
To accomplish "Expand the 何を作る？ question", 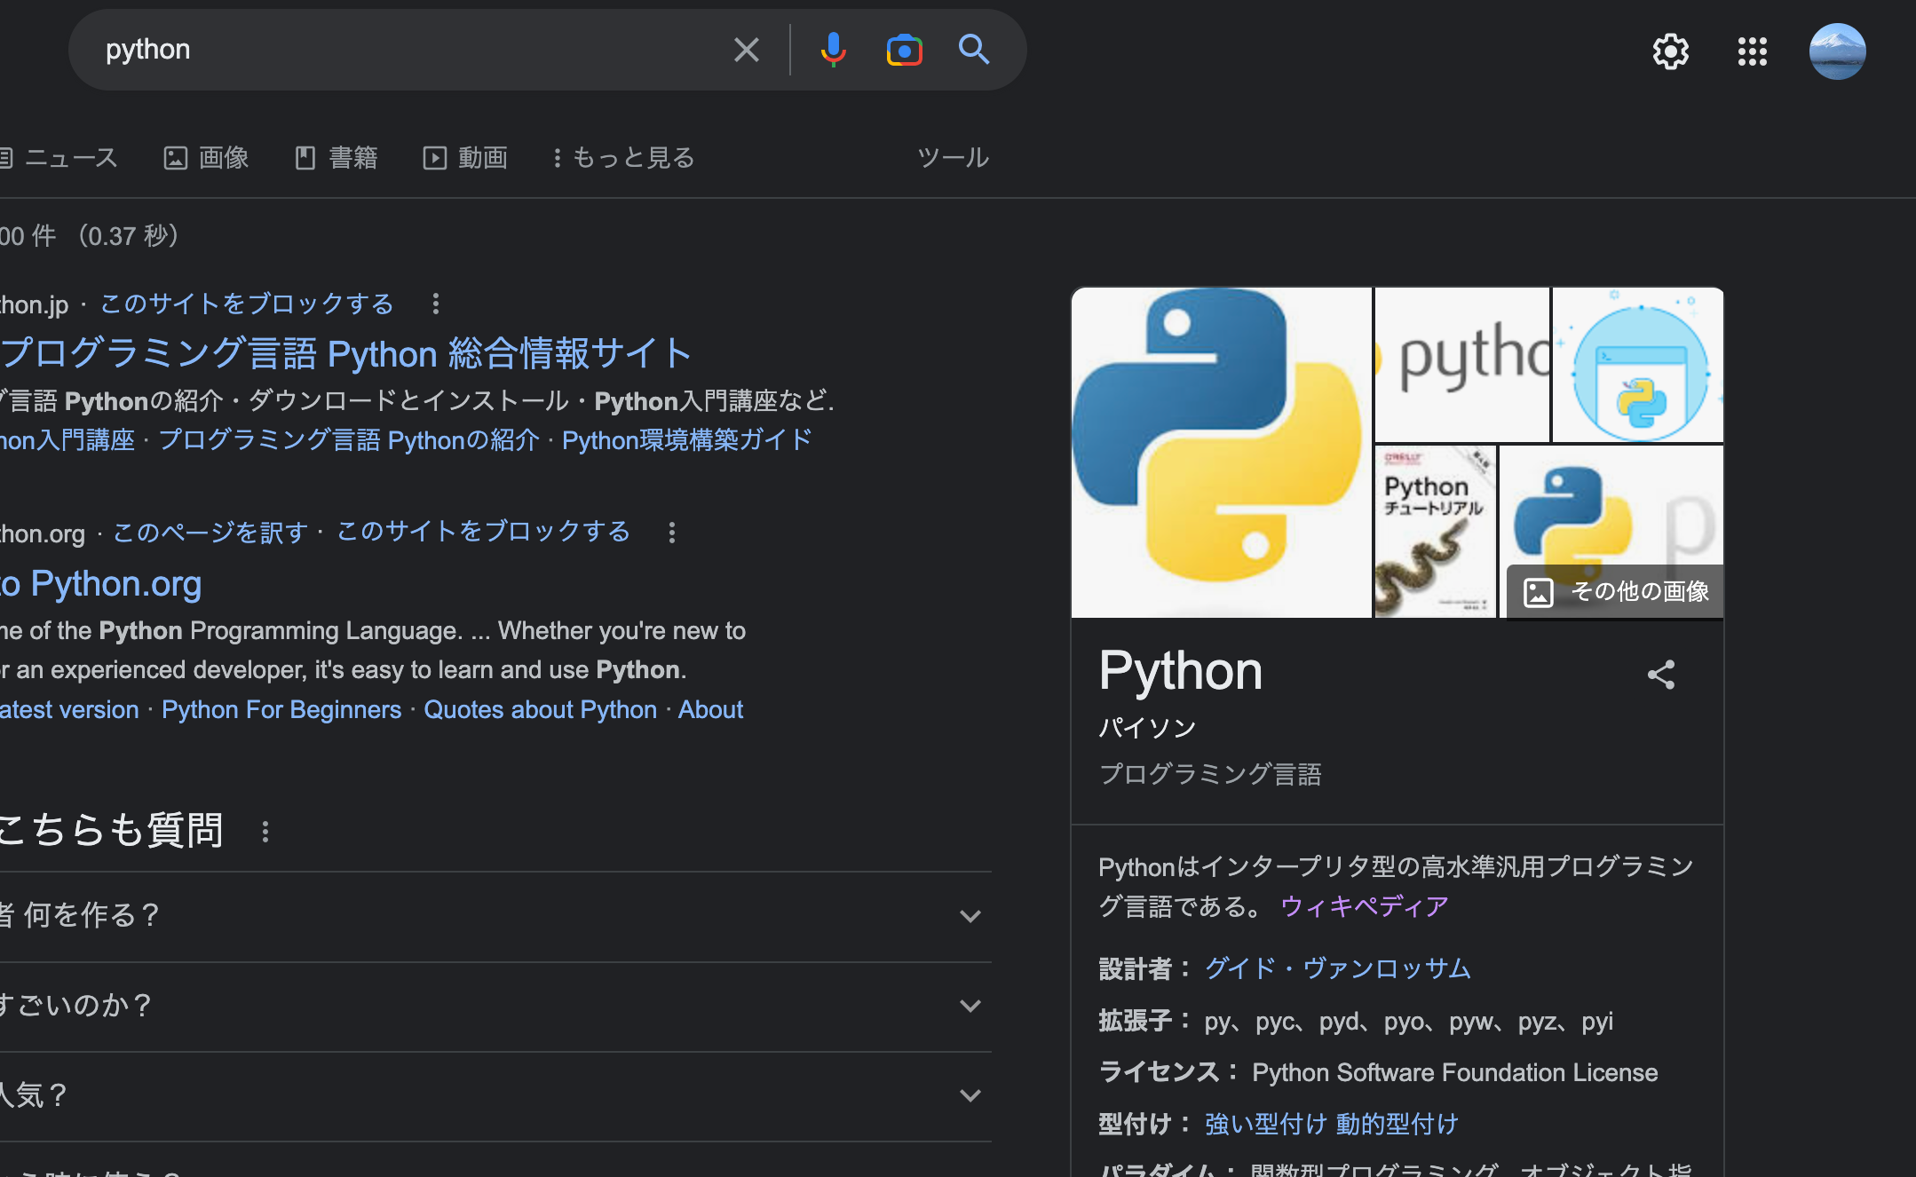I will [x=970, y=916].
